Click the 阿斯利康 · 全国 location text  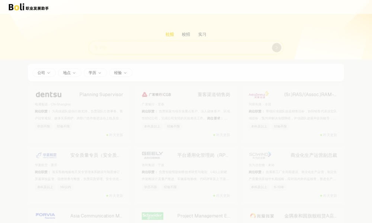[x=260, y=104]
